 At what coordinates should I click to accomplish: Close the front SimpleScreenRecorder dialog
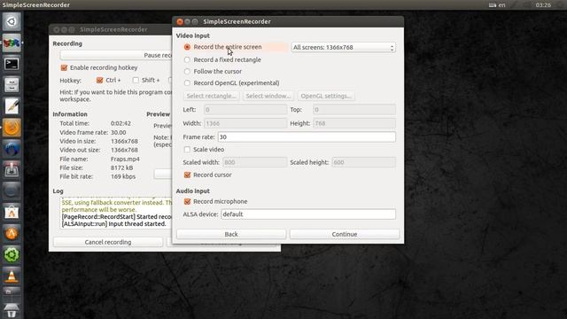click(180, 21)
